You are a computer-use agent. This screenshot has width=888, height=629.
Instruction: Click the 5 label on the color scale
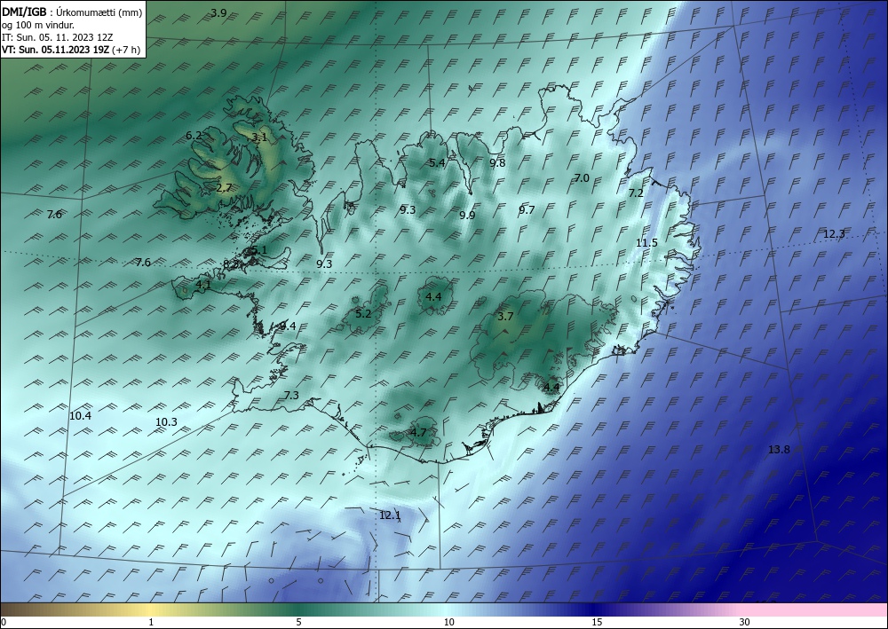298,622
